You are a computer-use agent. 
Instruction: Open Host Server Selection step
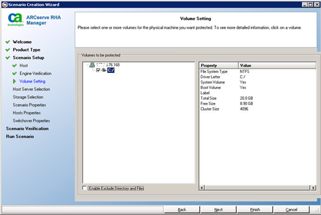pos(31,89)
